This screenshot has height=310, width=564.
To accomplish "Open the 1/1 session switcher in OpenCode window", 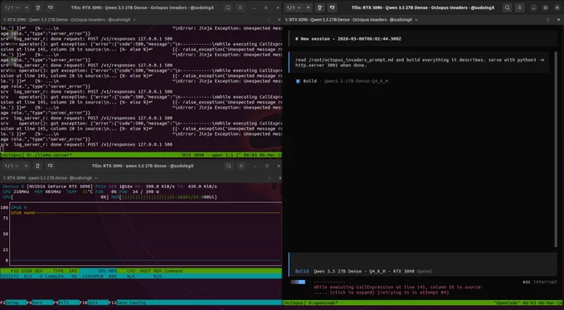I will pyautogui.click(x=294, y=7).
